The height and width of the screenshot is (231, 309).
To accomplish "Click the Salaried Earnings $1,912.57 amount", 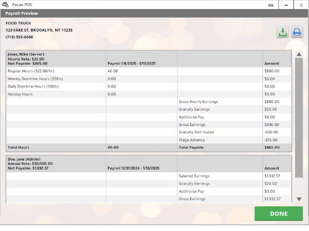I will [272, 176].
